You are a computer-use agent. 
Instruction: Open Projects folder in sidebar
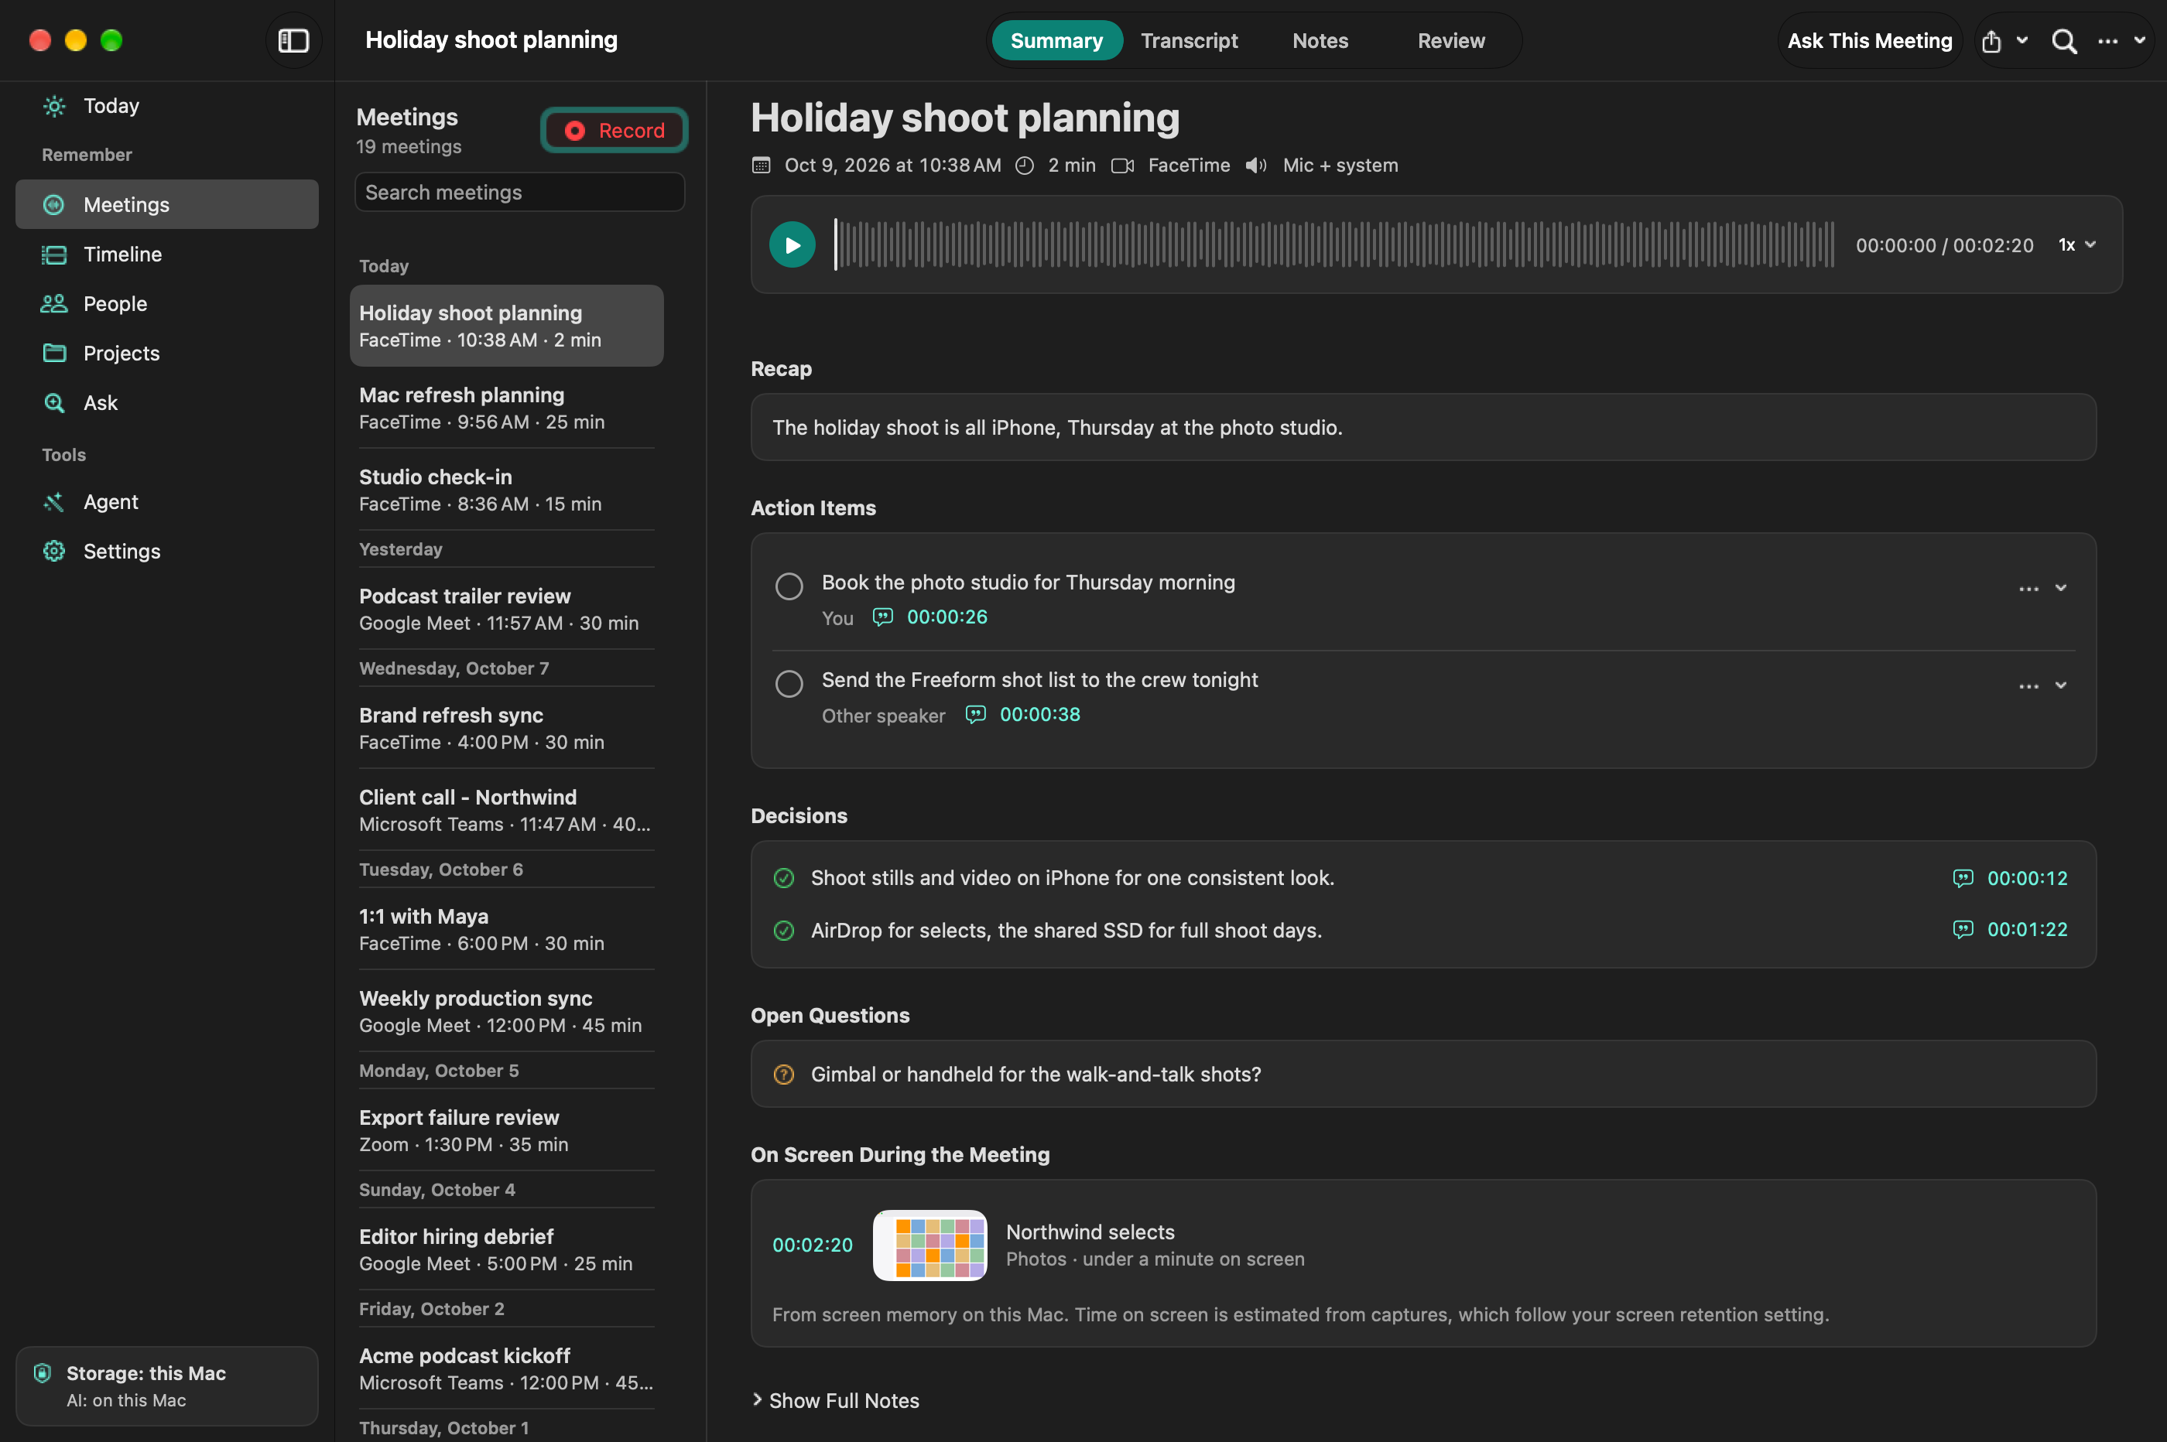point(166,353)
